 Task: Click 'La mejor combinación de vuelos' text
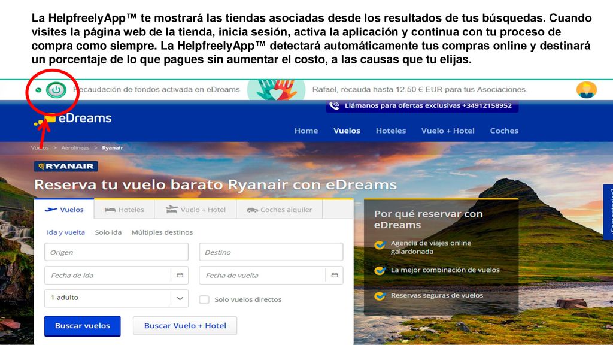445,270
